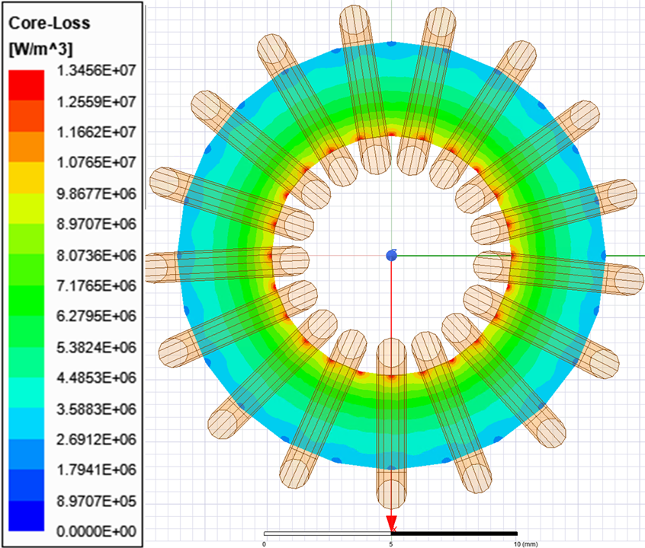Select the Core-Loss legend title
The width and height of the screenshot is (645, 548).
[49, 24]
